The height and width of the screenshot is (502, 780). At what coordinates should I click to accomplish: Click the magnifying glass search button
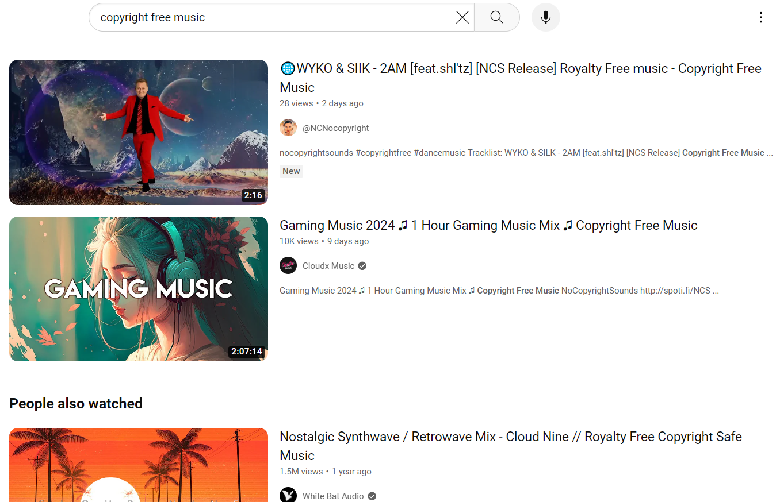coord(497,17)
